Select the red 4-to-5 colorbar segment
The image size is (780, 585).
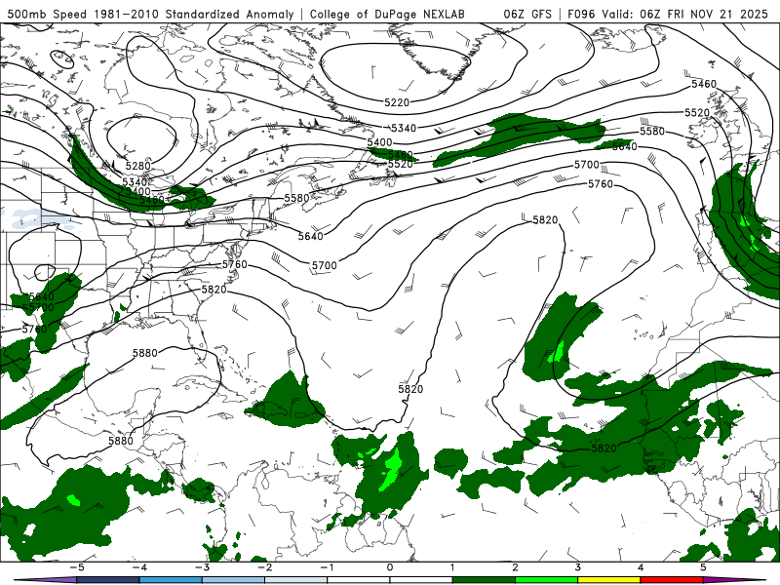pos(672,580)
